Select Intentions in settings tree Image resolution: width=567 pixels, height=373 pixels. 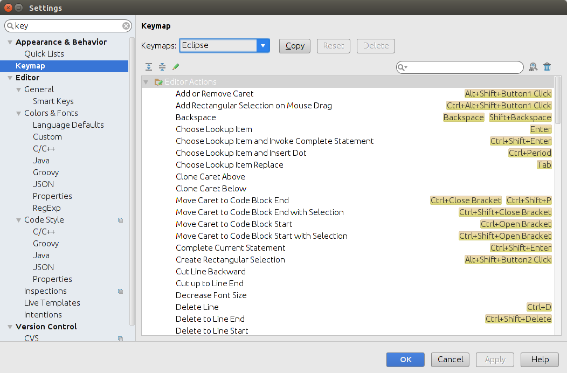click(43, 315)
